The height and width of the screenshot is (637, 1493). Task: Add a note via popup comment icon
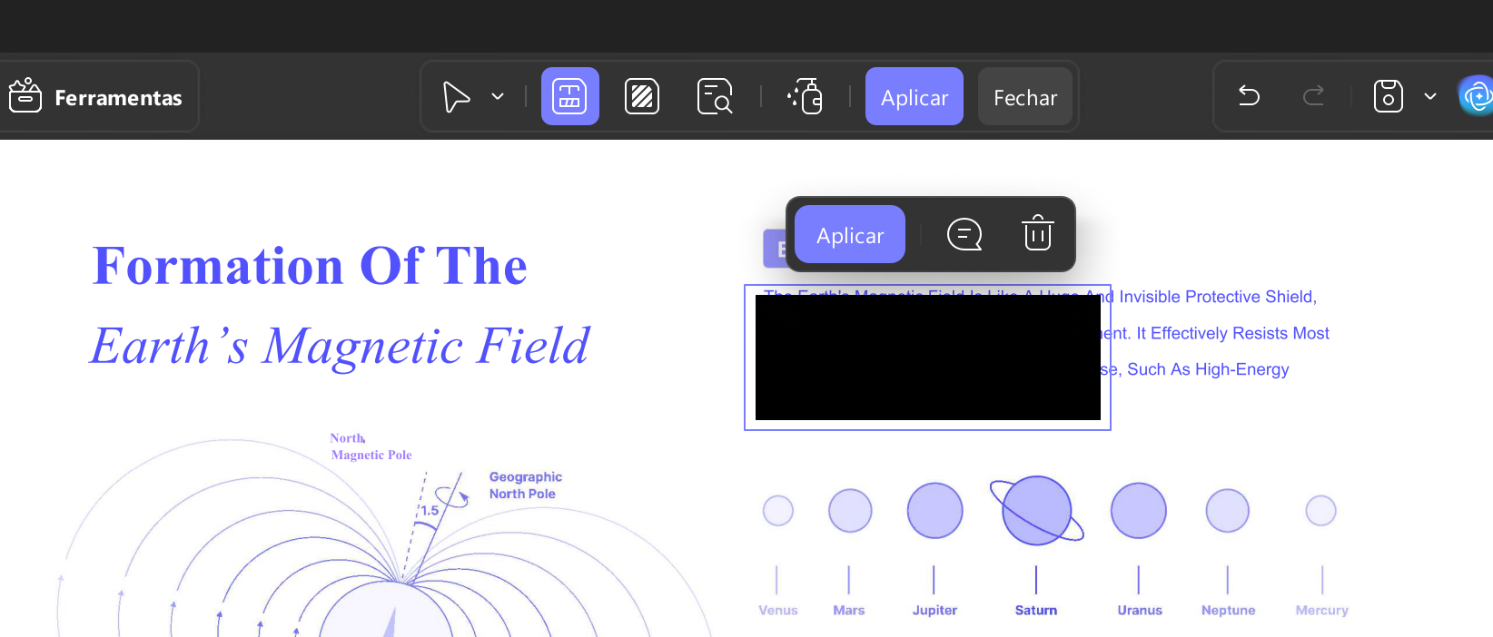964,234
